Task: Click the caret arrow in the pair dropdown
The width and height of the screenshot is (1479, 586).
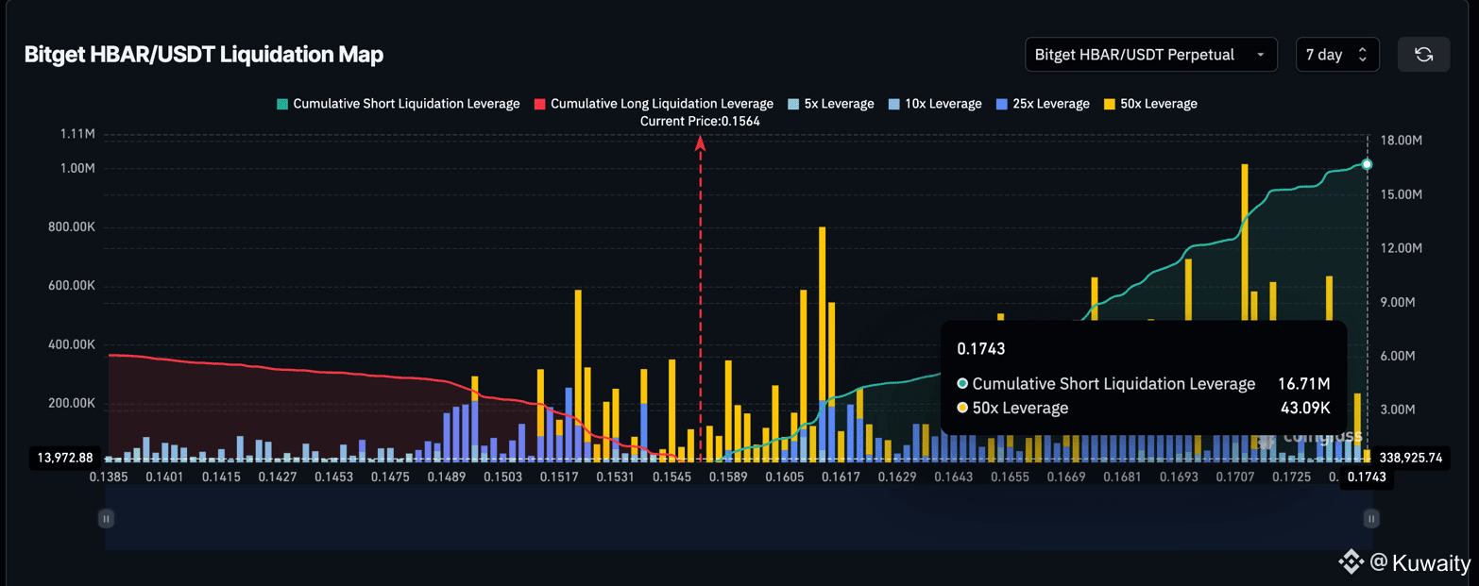Action: [x=1260, y=55]
